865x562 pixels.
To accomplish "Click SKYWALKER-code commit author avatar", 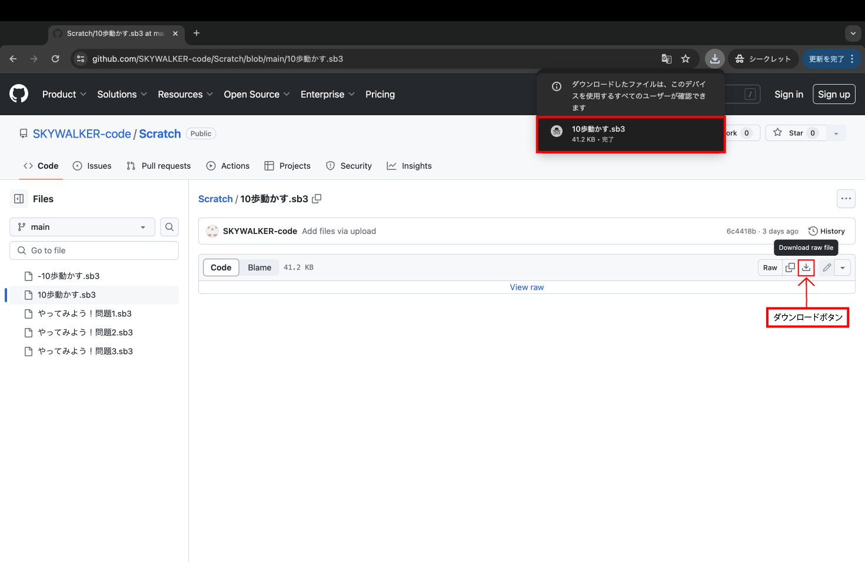I will (212, 231).
